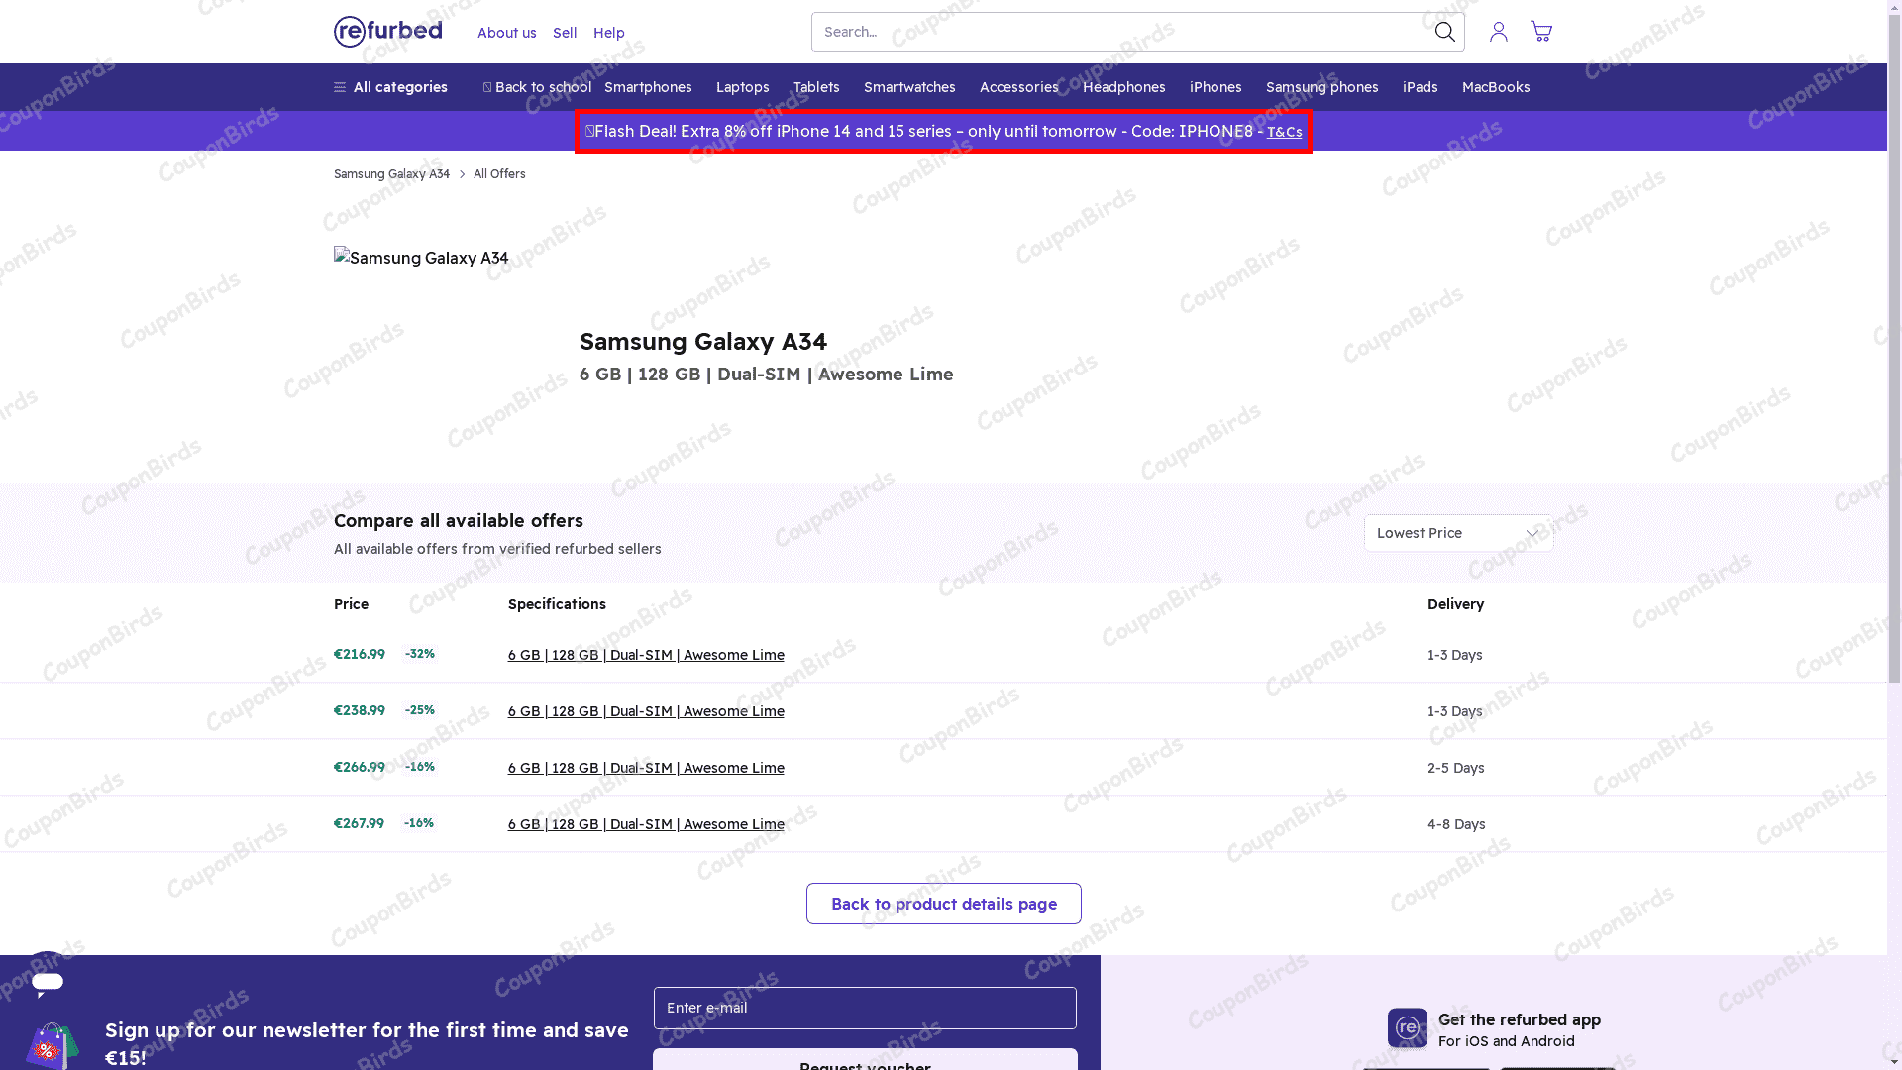The image size is (1902, 1070).
Task: Click the refurbed logo
Action: tap(387, 32)
